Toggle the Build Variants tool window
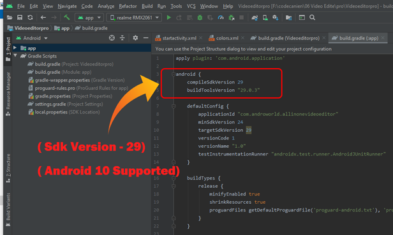 [8, 210]
